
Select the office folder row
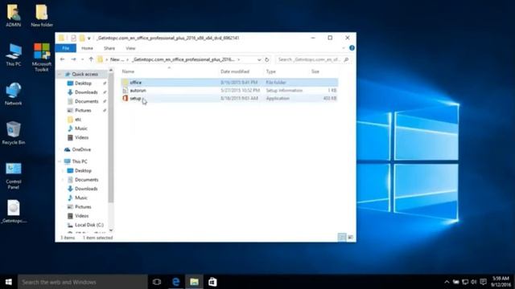(229, 83)
